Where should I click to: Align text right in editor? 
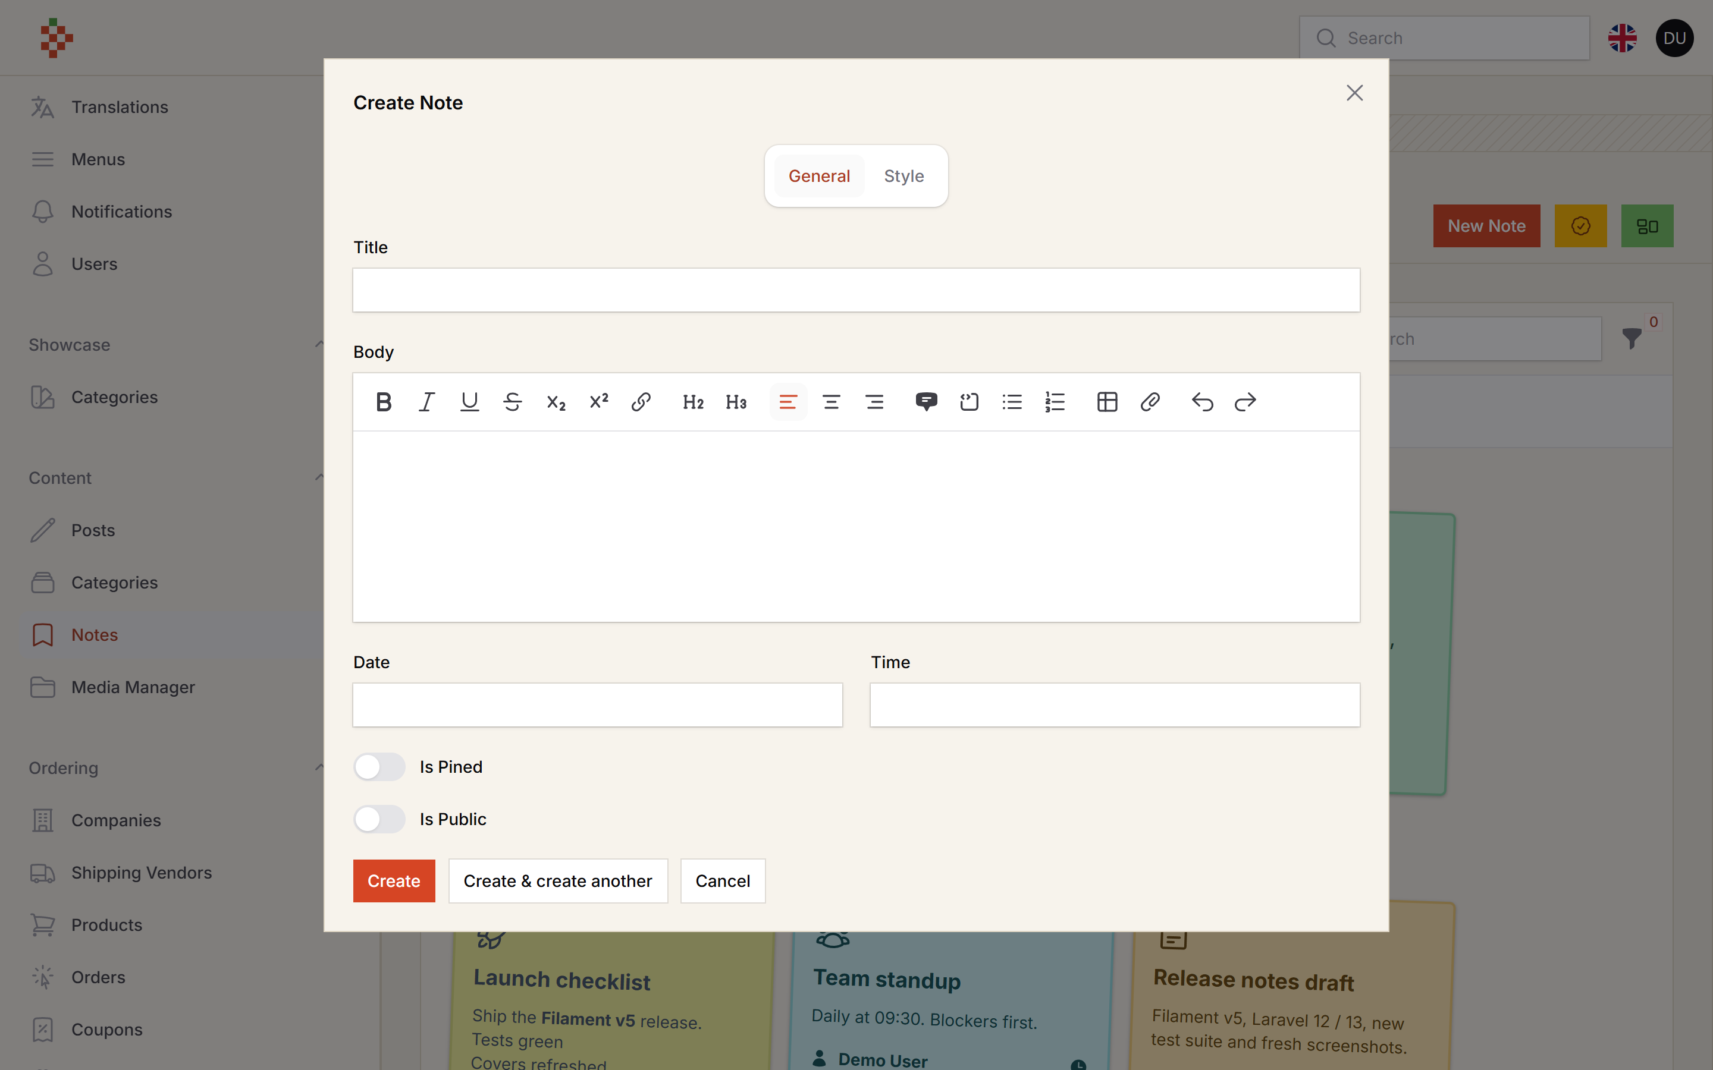[x=874, y=402]
